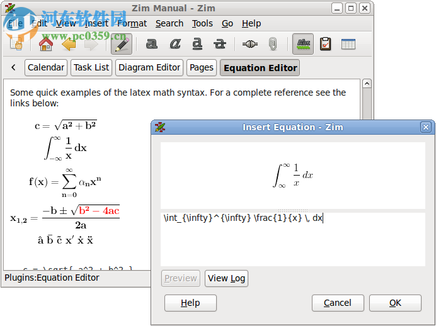This screenshot has width=436, height=326.
Task: Open the task list clipboard icon
Action: pos(325,44)
